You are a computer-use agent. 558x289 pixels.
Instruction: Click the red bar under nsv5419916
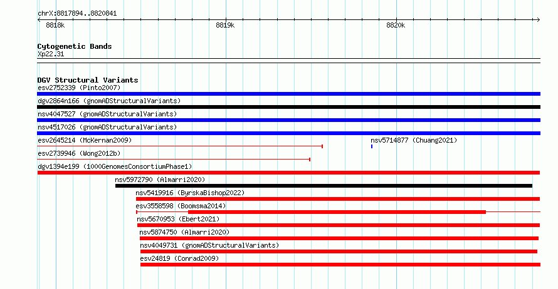[x=338, y=199]
